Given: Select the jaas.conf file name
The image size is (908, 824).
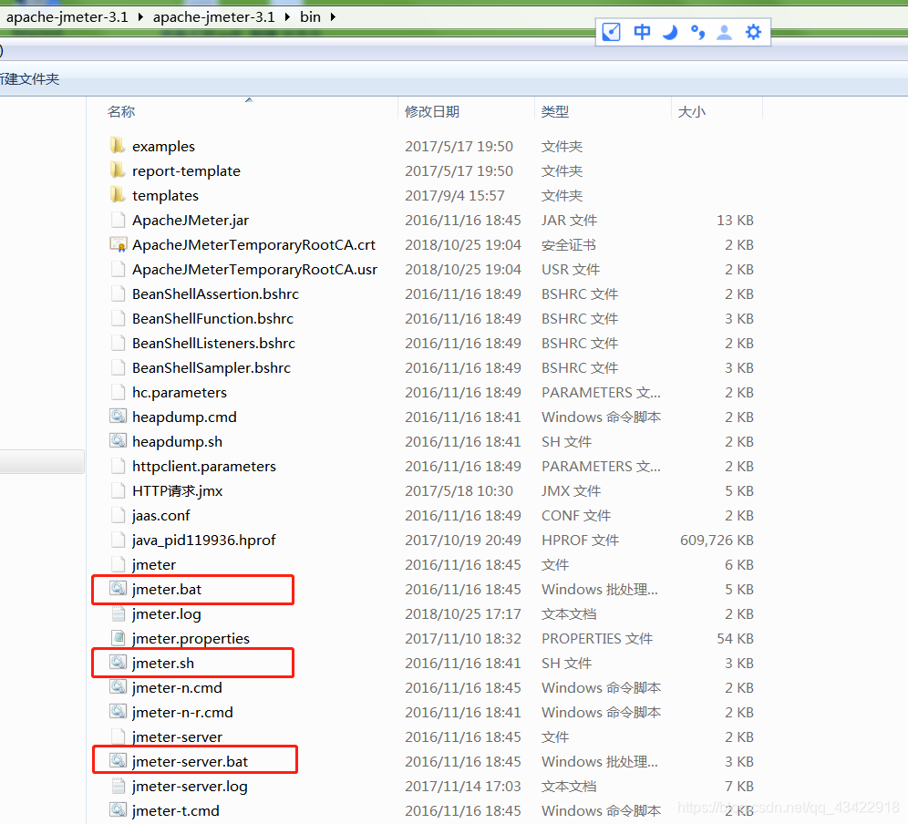Looking at the screenshot, I should pyautogui.click(x=161, y=515).
